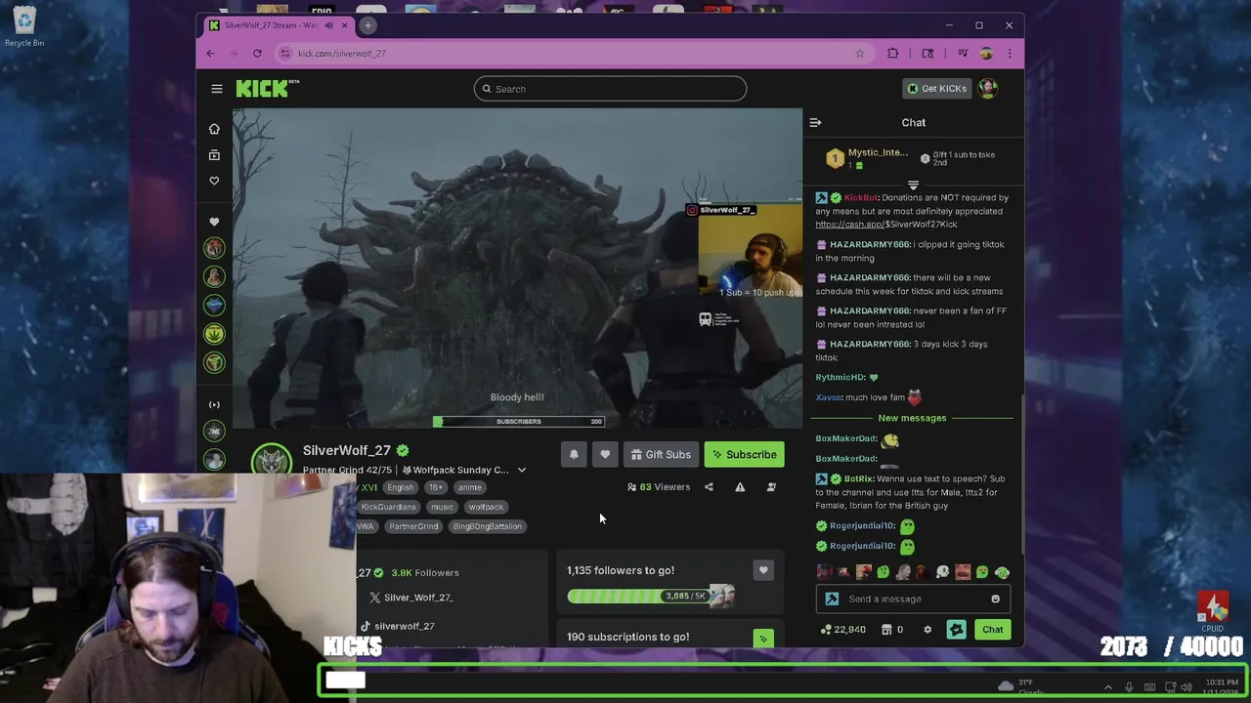The width and height of the screenshot is (1251, 703).
Task: Expand the stream title chevron
Action: point(521,471)
